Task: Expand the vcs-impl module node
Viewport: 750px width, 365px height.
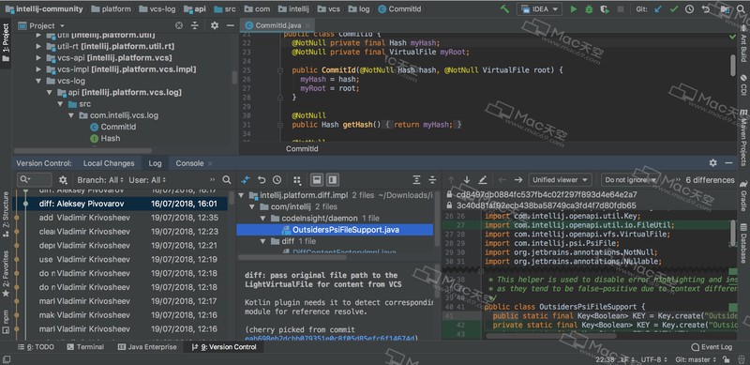Action: coord(38,69)
